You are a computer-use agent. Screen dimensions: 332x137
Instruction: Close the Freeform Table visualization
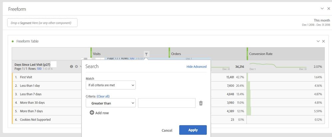tap(323, 41)
